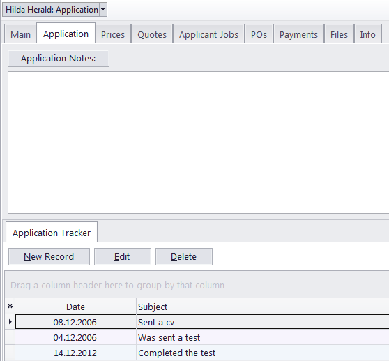Select date cell 04.12.2006
The height and width of the screenshot is (361, 389).
75,337
